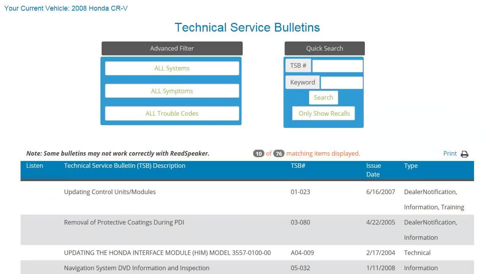The width and height of the screenshot is (487, 274).
Task: Click the Your Current Vehicle 2008 Honda CR-V link
Action: tap(66, 8)
